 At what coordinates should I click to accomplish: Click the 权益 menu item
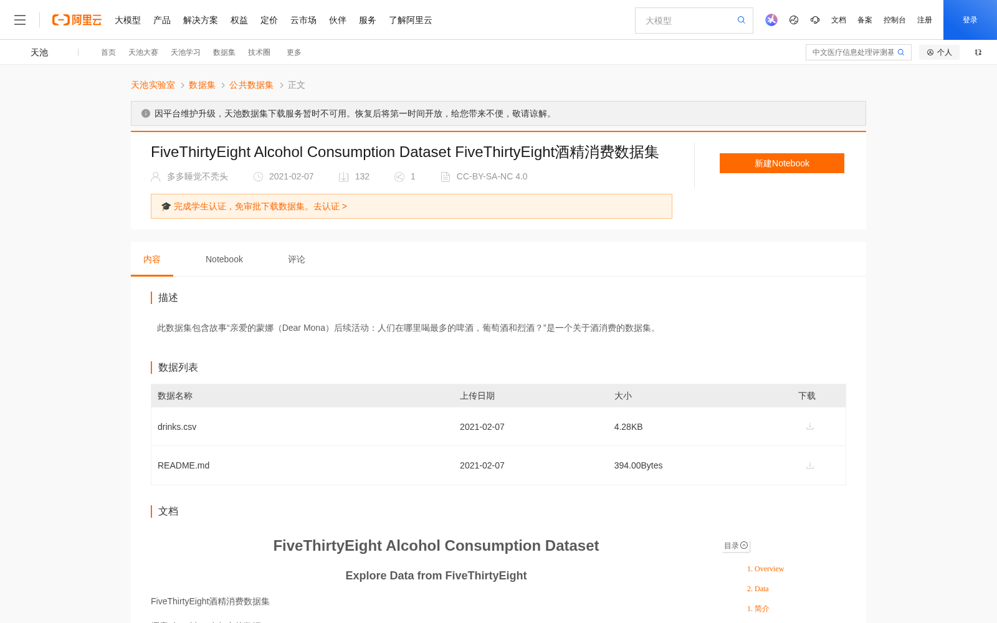[239, 20]
